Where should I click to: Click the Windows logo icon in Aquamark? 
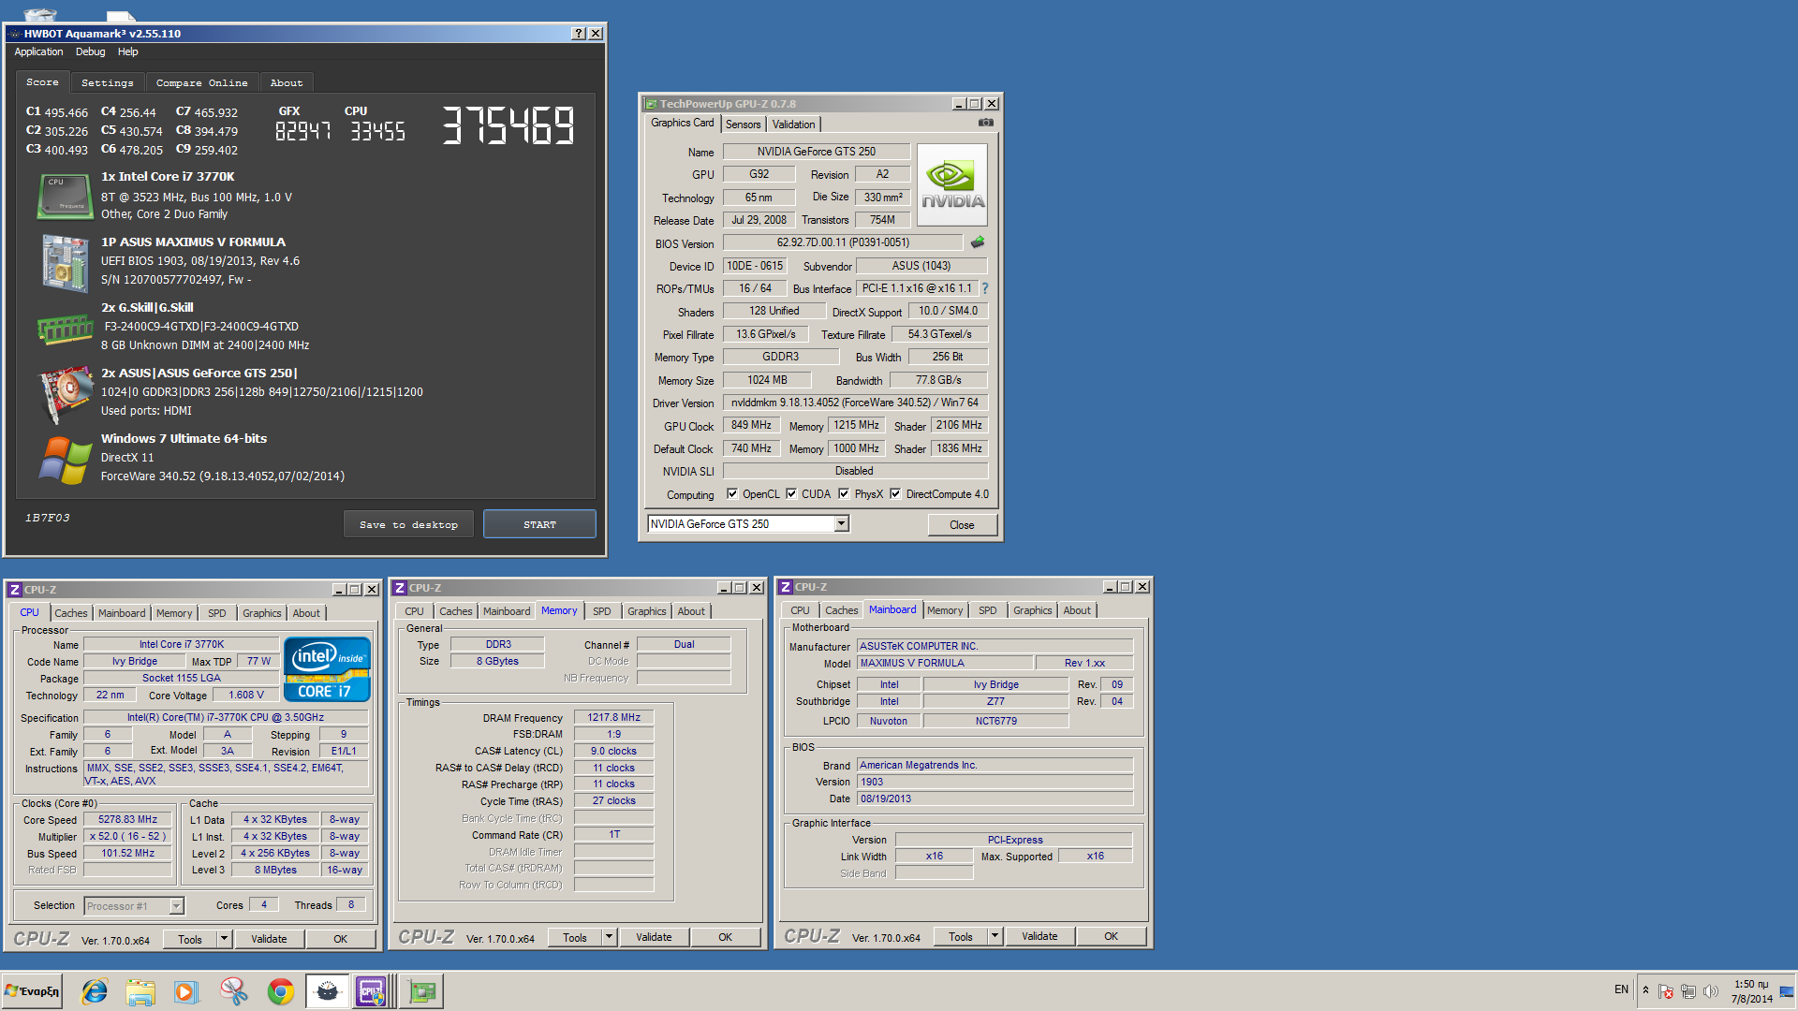click(x=65, y=460)
